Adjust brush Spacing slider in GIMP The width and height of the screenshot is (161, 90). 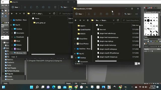pos(152,39)
